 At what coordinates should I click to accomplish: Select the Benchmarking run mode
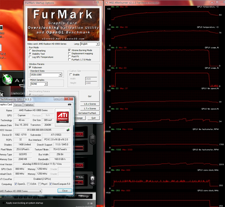coord(30,50)
